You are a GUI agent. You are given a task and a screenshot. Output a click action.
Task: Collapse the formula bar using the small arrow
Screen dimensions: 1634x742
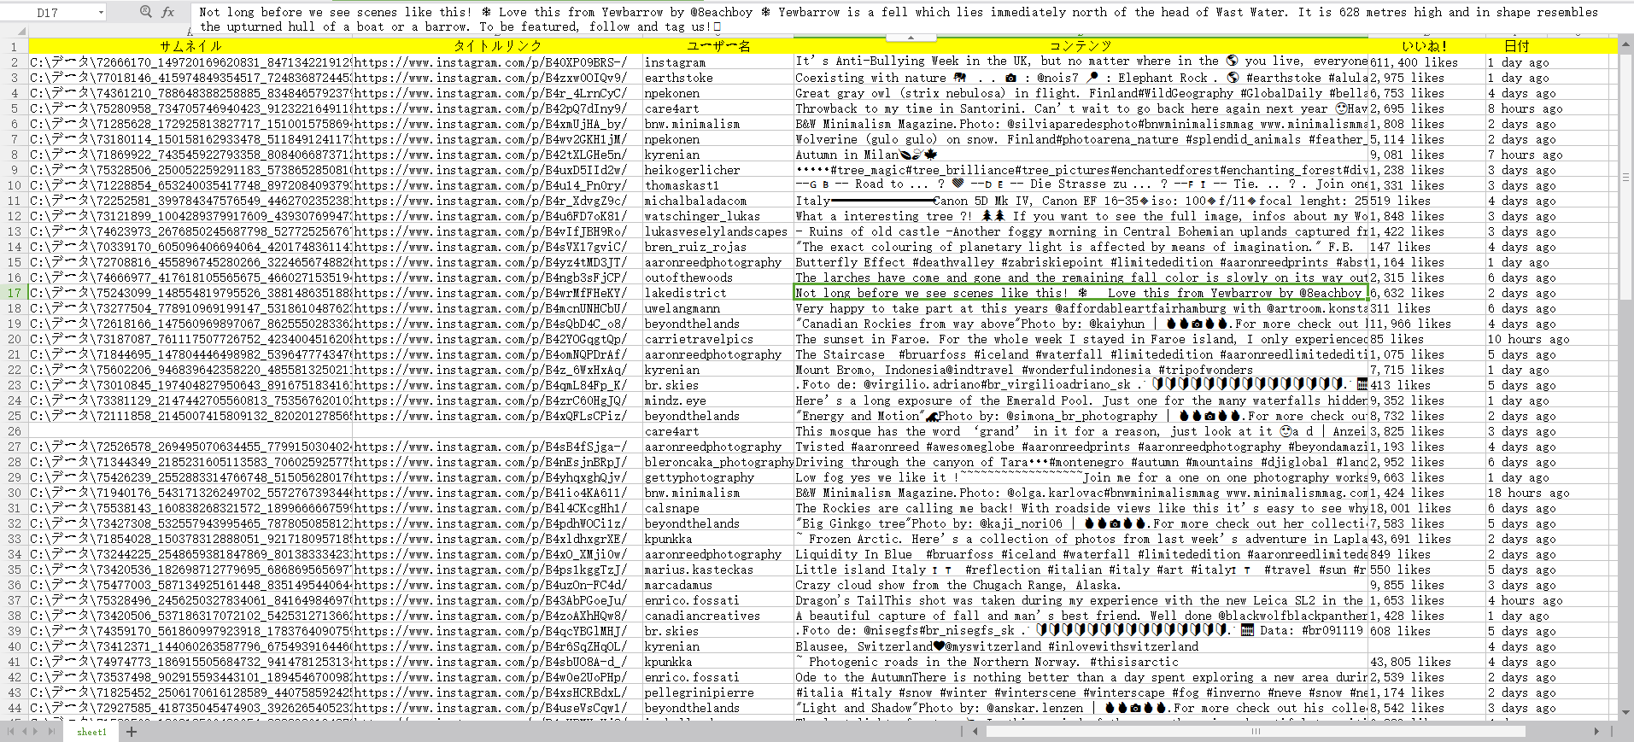[911, 38]
